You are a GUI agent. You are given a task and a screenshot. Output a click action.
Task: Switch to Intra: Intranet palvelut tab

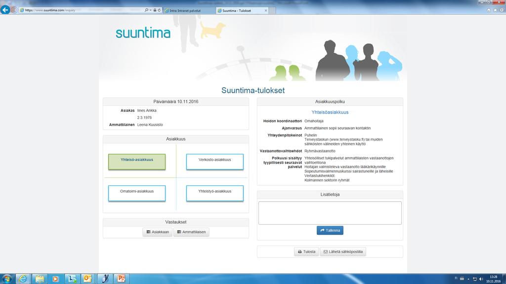189,10
